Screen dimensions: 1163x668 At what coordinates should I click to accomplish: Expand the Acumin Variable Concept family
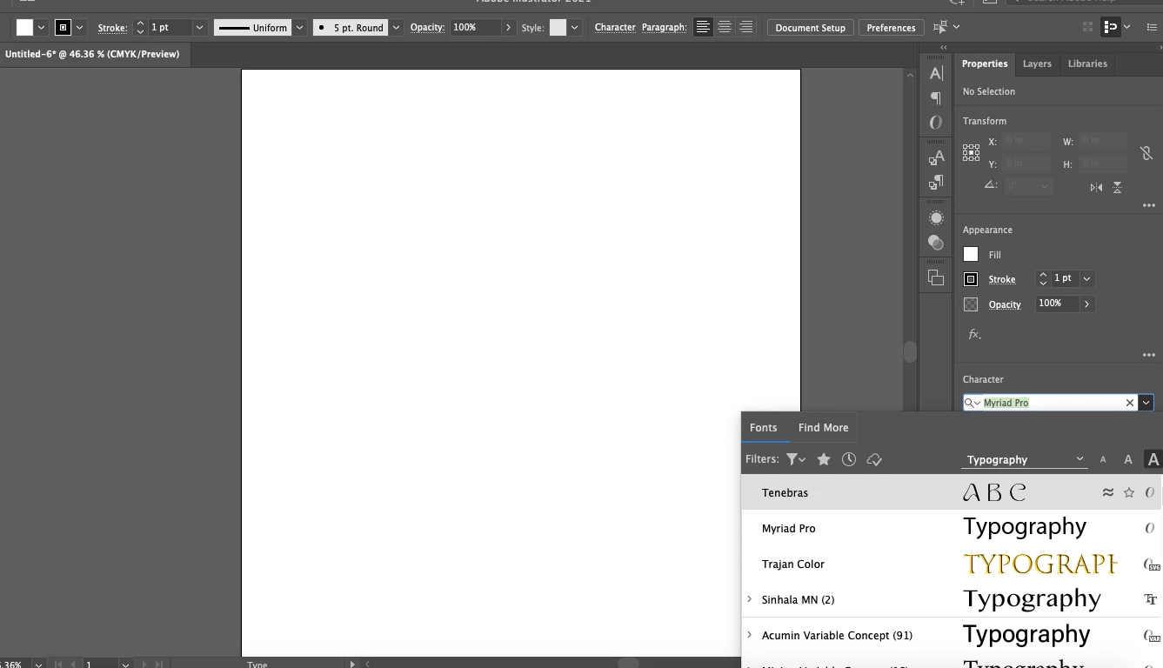pos(750,635)
